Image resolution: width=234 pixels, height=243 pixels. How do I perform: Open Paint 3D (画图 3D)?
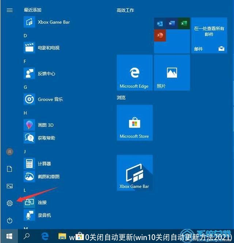tap(39, 125)
